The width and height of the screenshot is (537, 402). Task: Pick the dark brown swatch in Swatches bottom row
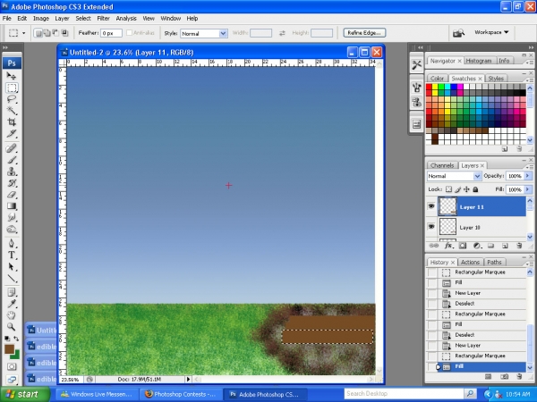point(435,138)
